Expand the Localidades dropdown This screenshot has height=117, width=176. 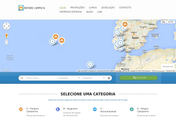(x=69, y=78)
